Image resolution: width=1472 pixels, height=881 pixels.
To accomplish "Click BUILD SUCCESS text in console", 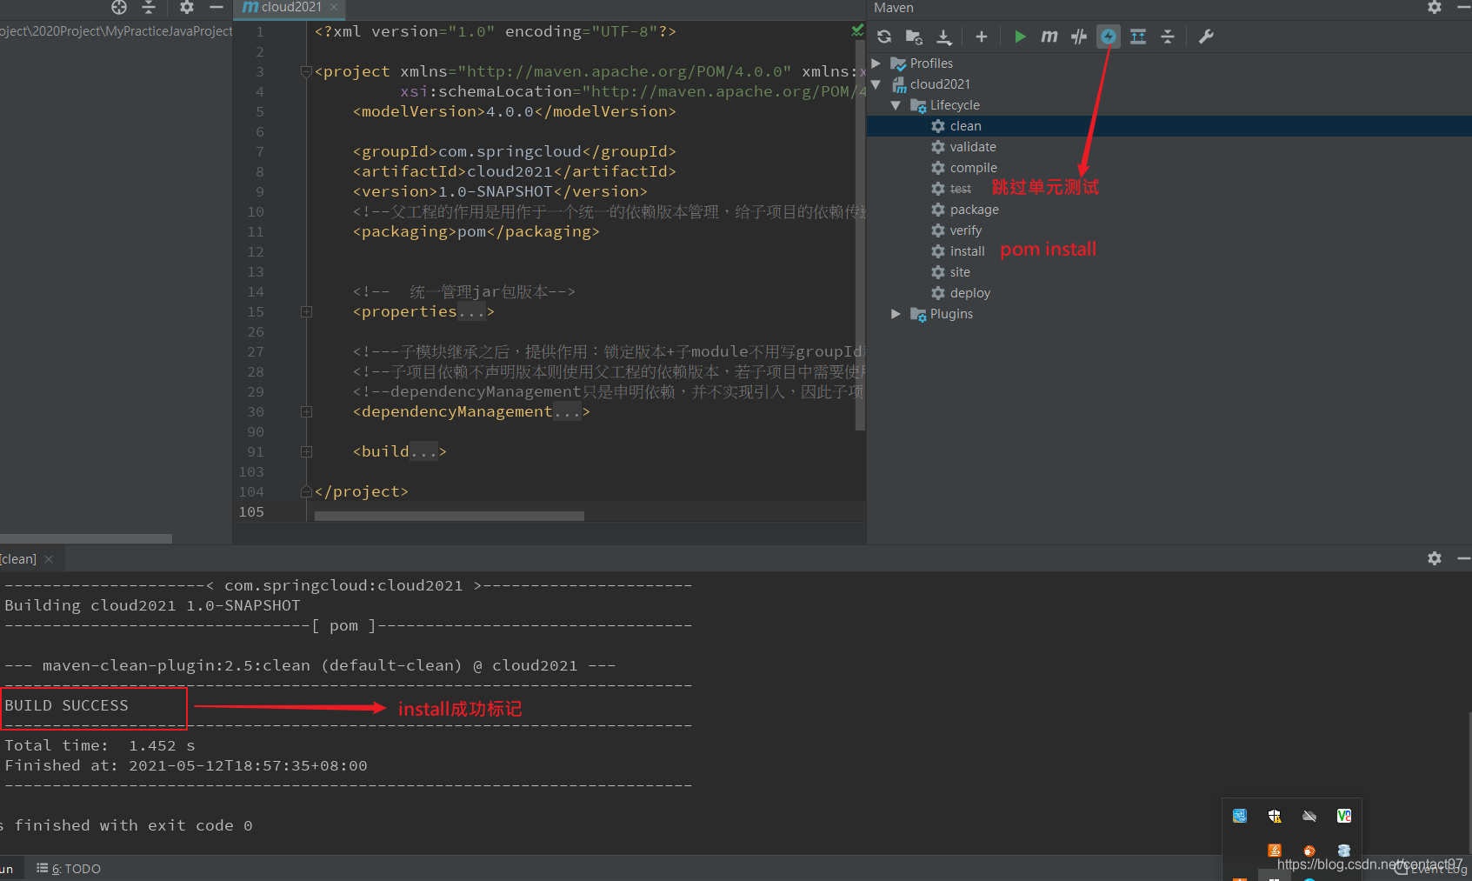I will point(66,705).
